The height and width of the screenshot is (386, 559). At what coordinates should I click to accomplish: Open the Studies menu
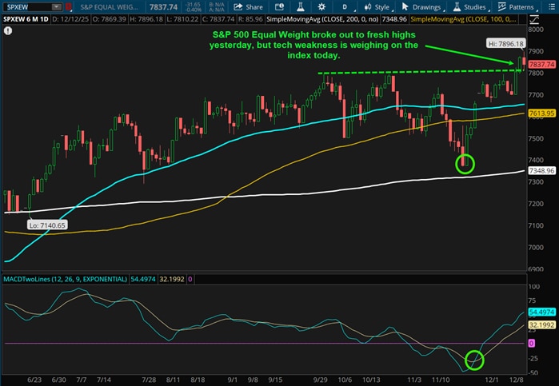pyautogui.click(x=470, y=6)
